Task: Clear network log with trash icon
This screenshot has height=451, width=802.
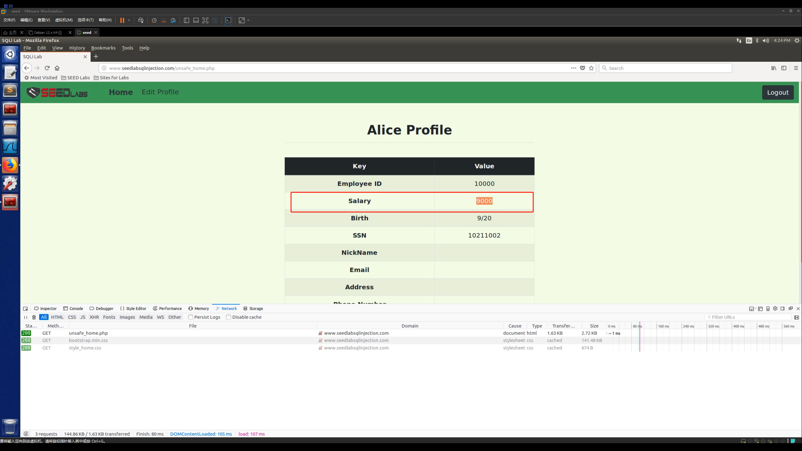Action: (34, 317)
